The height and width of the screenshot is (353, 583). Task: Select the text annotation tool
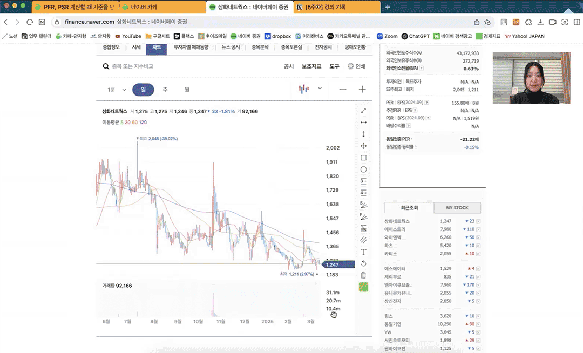click(x=363, y=252)
